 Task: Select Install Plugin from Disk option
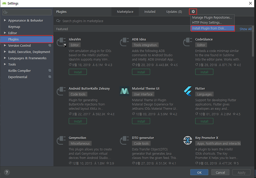click(x=213, y=28)
